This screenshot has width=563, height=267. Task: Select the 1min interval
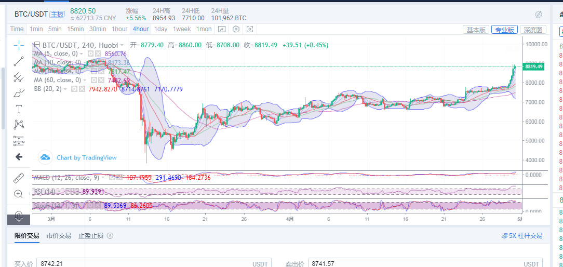[x=36, y=29]
